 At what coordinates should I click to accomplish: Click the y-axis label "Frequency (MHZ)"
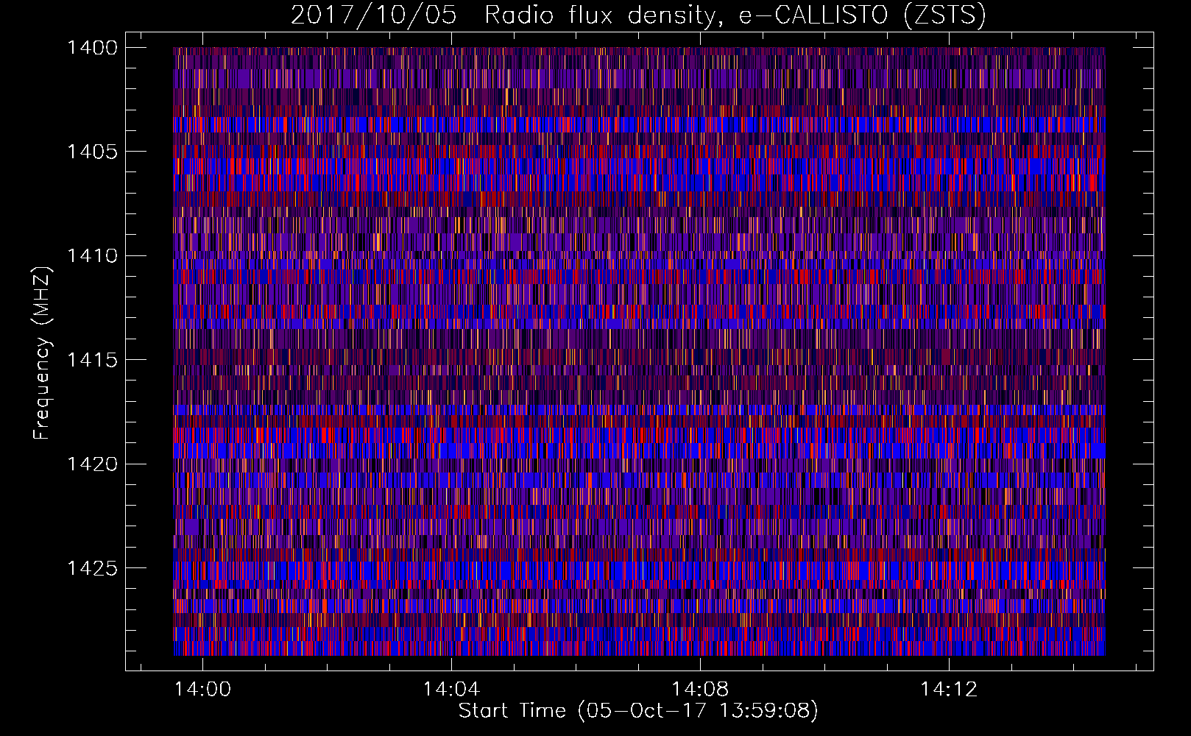(43, 353)
